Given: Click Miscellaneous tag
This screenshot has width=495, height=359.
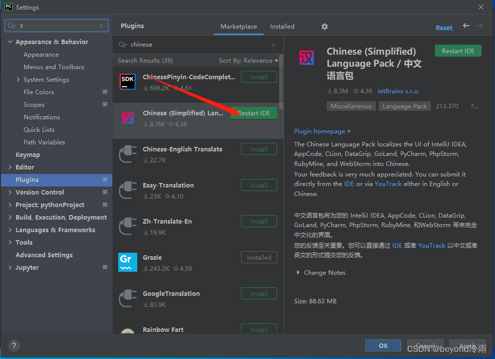Looking at the screenshot, I should (x=351, y=106).
